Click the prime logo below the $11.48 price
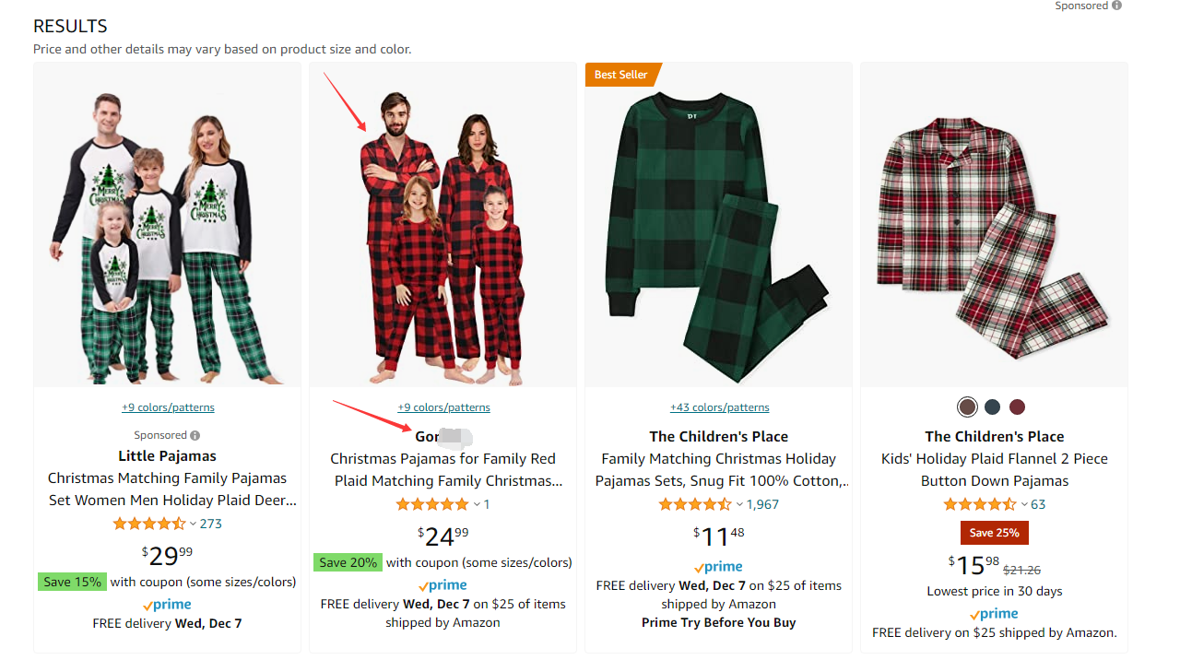This screenshot has height=660, width=1180. (718, 567)
